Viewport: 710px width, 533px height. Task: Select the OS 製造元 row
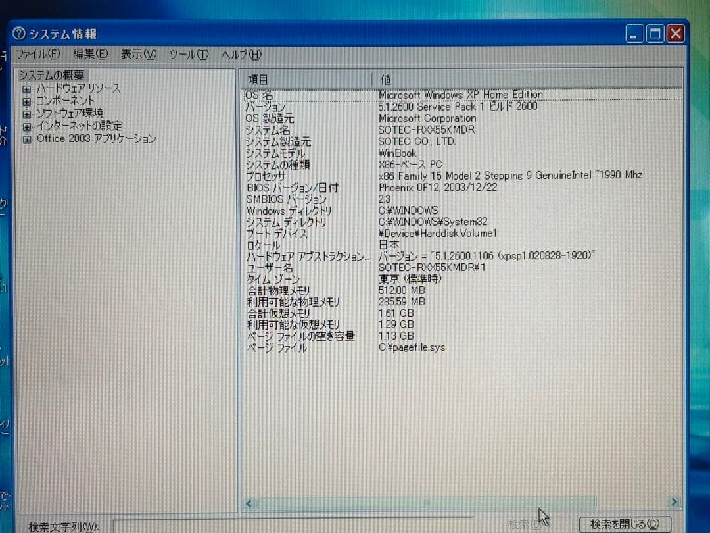462,118
